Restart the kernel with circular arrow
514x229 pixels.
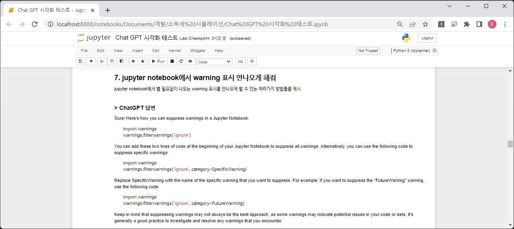(181, 61)
